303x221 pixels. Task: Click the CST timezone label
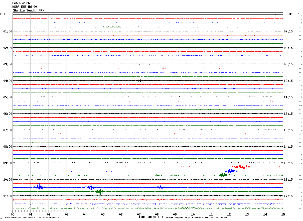[x=3, y=14]
